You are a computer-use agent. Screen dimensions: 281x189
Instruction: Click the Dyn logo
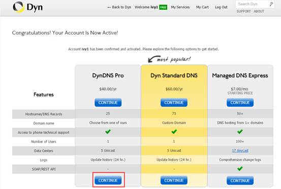pos(28,7)
